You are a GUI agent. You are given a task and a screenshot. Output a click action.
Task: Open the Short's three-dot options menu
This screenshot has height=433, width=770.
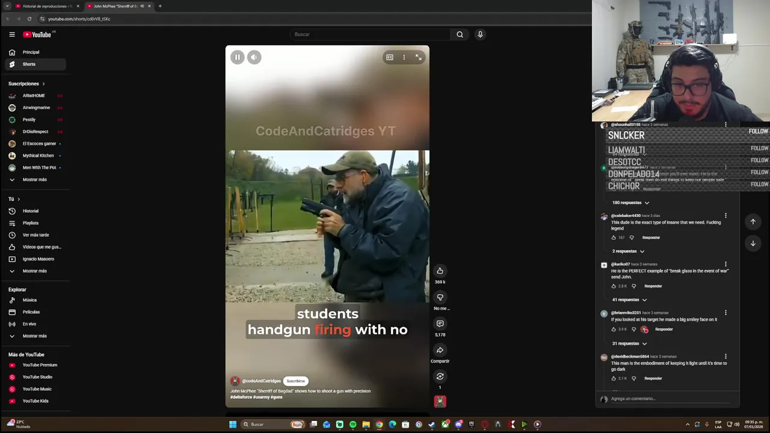(404, 57)
